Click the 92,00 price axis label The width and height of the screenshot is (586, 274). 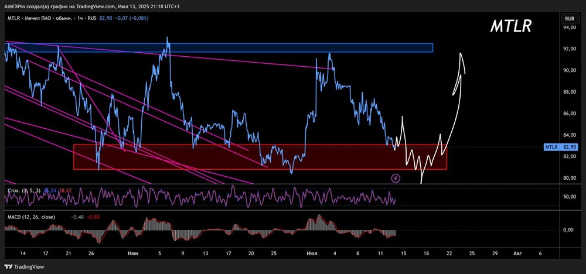pos(570,49)
